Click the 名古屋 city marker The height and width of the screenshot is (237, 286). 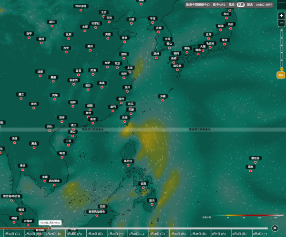pos(210,48)
